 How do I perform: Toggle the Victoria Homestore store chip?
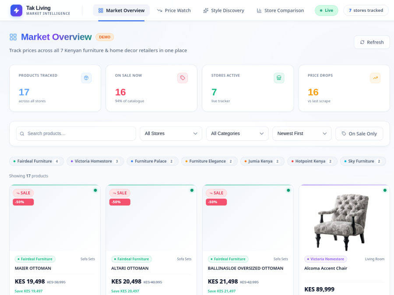pyautogui.click(x=95, y=161)
